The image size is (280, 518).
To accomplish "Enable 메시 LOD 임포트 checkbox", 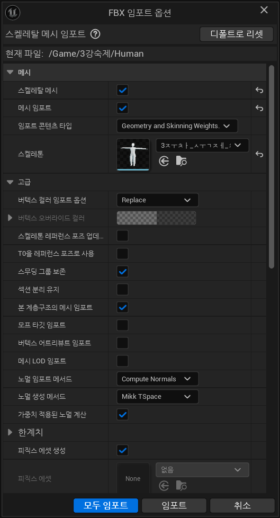I will click(x=122, y=361).
